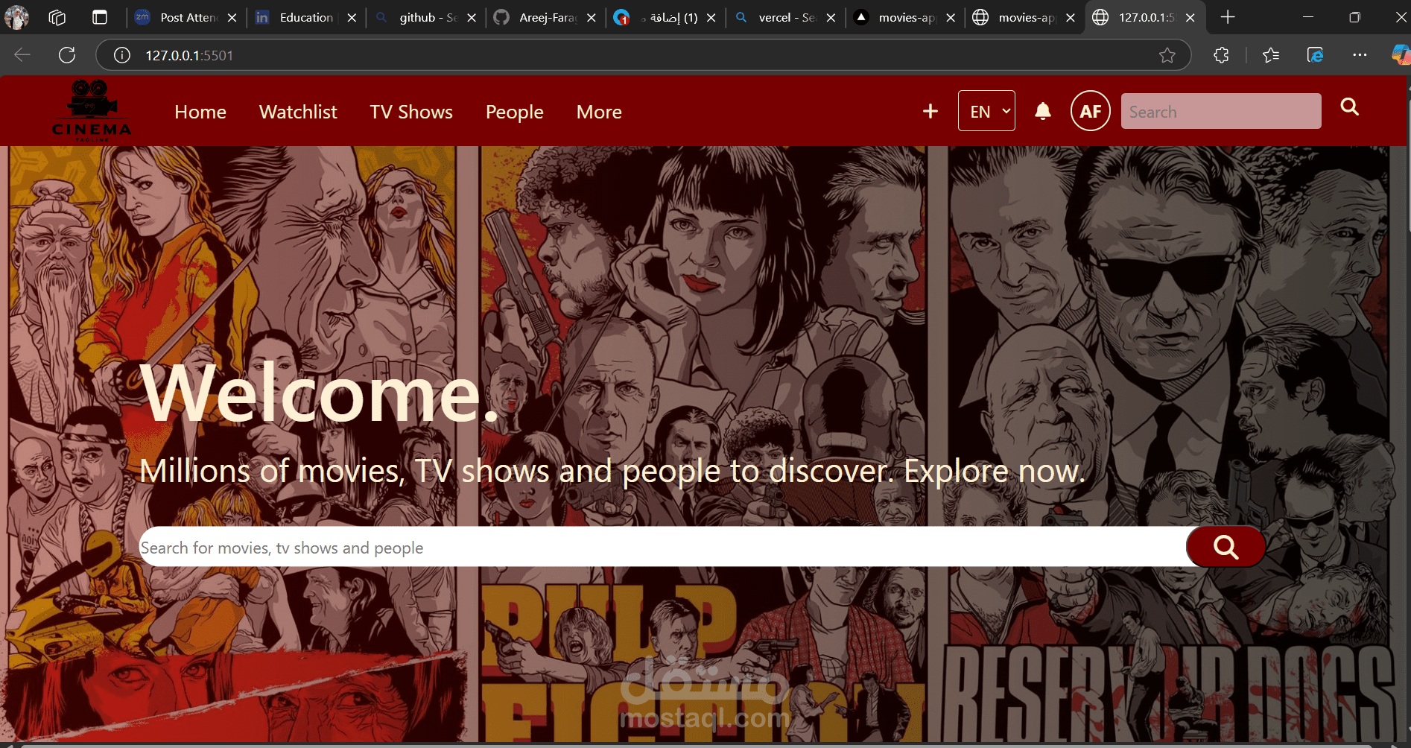Focus the hero search box for movies and people
1411x748 pixels.
663,547
